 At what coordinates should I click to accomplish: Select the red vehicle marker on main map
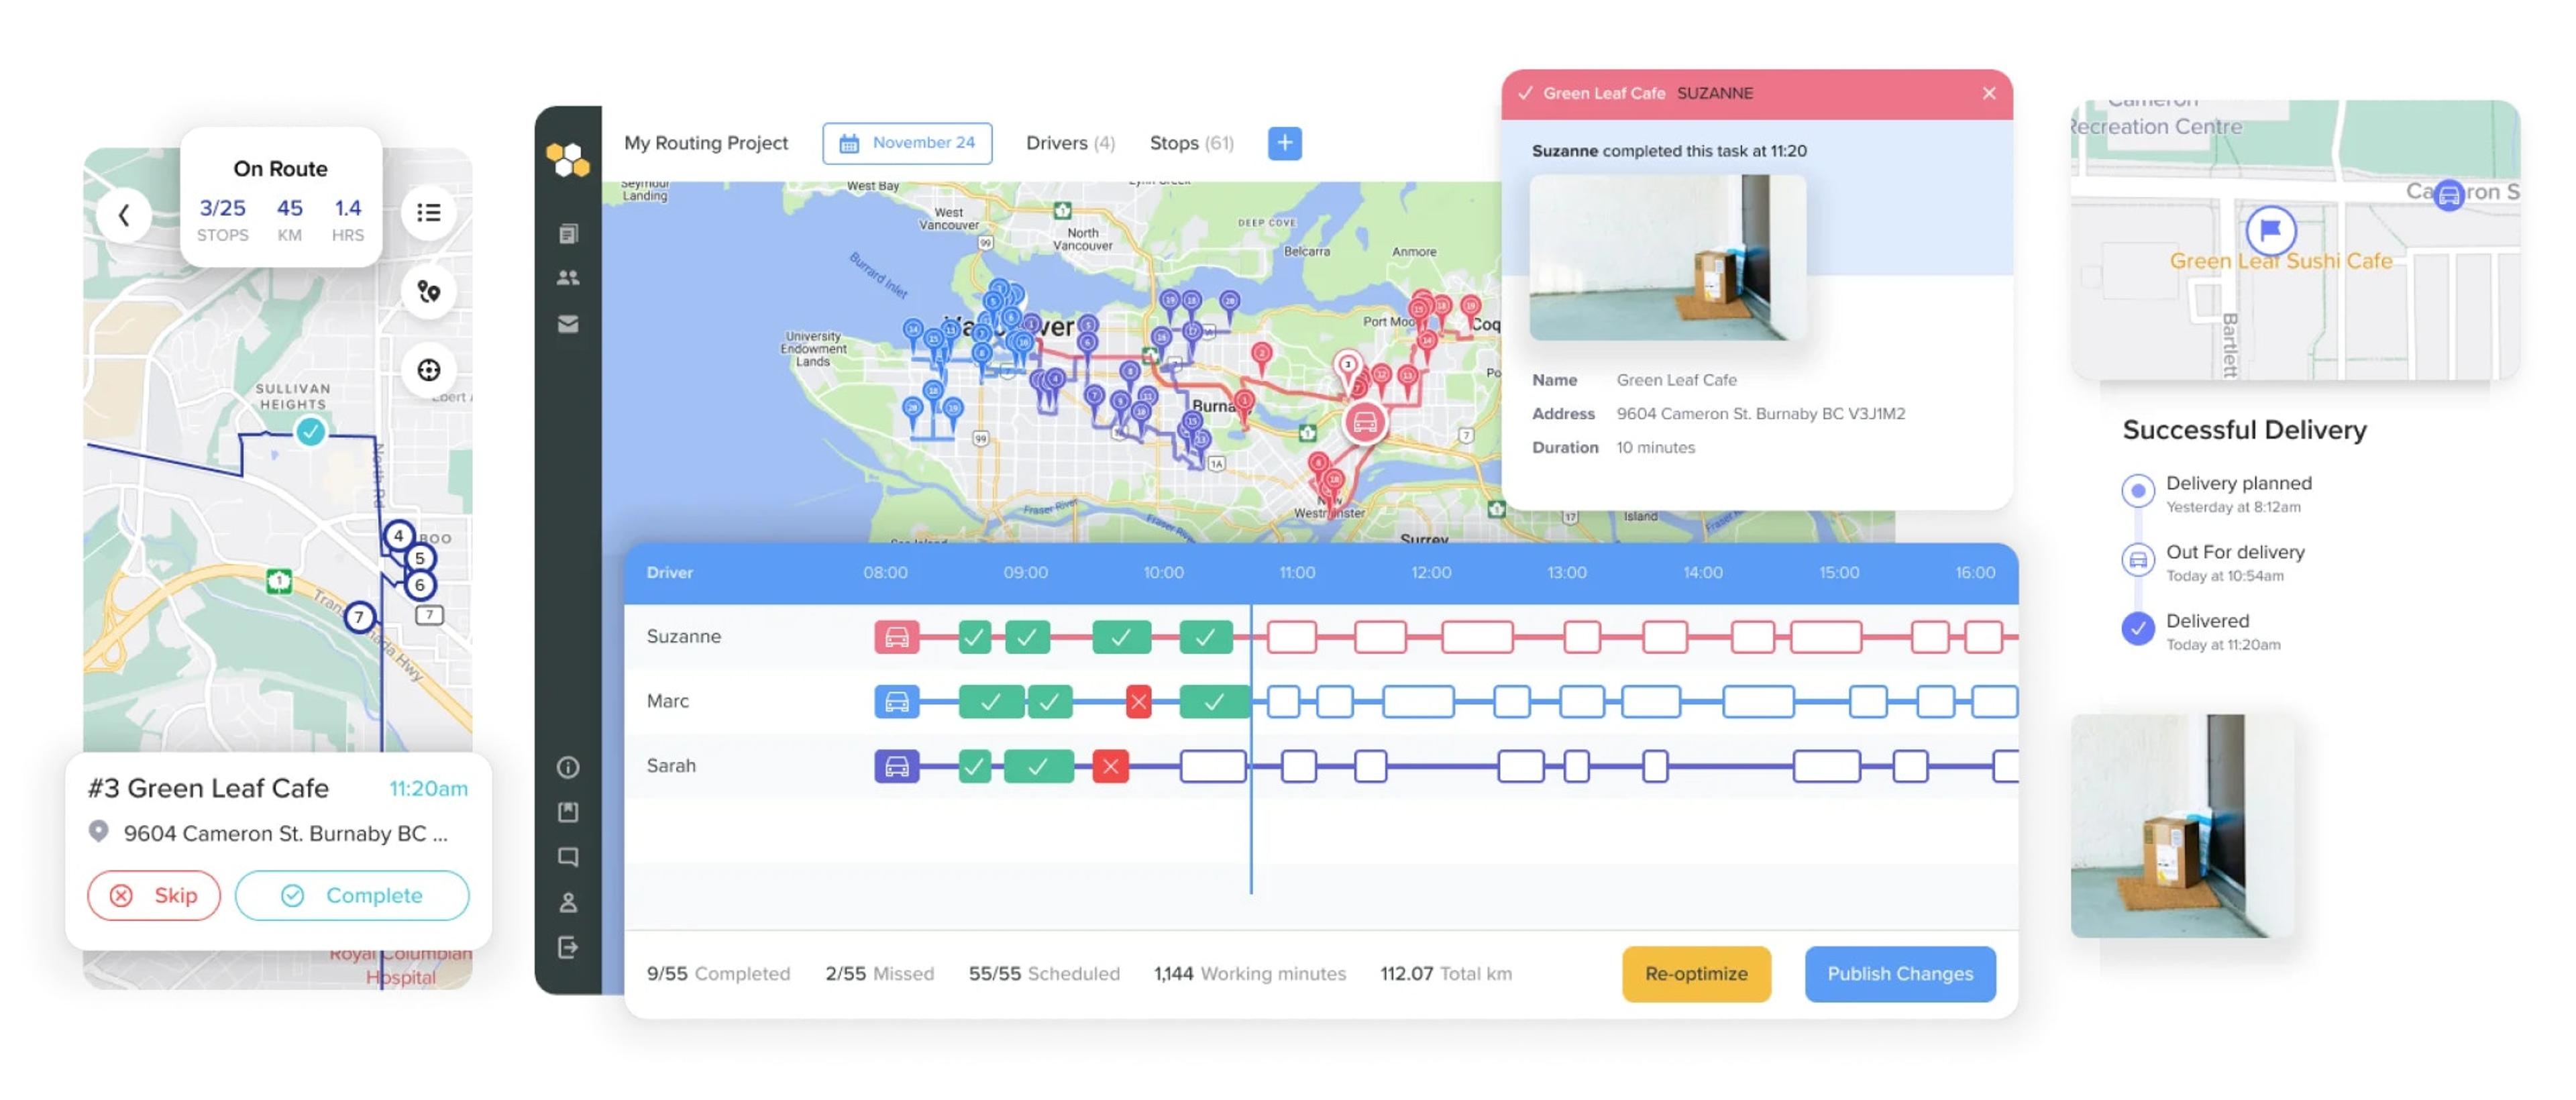pos(1365,422)
